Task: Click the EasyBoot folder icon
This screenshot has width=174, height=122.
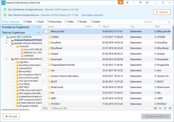Action: click(x=49, y=43)
